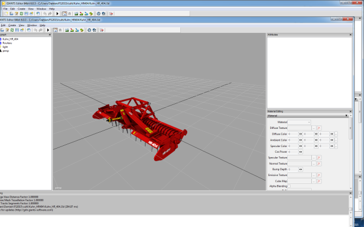Click the Open folder icon in back window toolbar
The image size is (364, 227).
(11, 14)
